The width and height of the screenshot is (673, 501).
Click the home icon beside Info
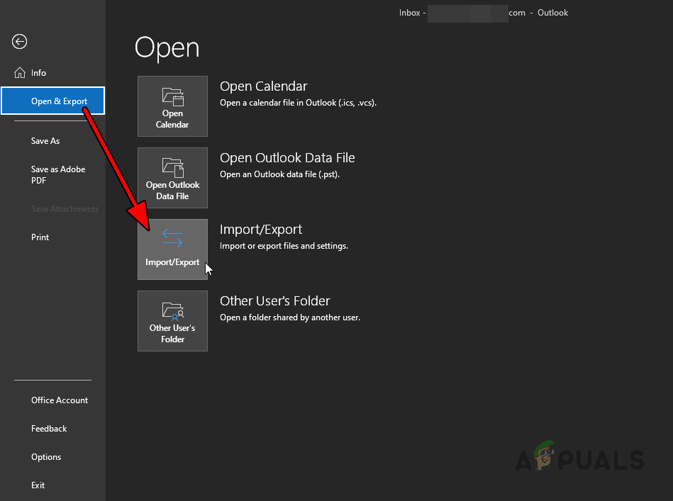[18, 72]
